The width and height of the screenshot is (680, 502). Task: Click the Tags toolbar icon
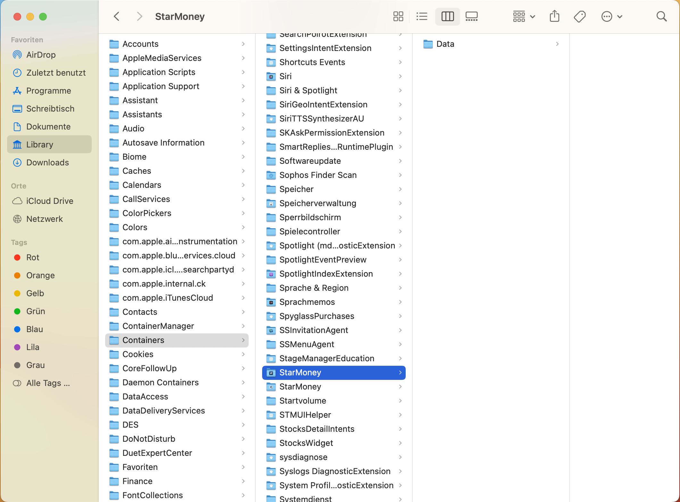[x=579, y=16]
